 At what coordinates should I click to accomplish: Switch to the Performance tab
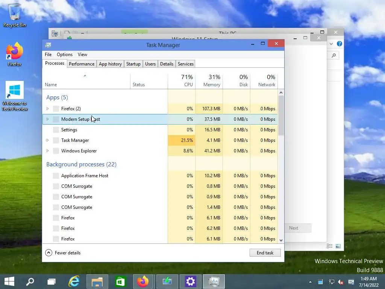(x=82, y=64)
